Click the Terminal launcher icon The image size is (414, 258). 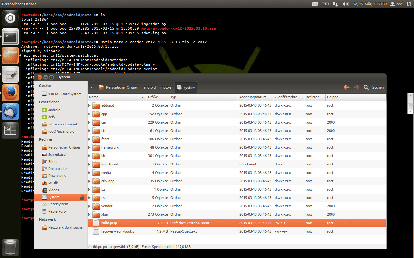coord(10,37)
